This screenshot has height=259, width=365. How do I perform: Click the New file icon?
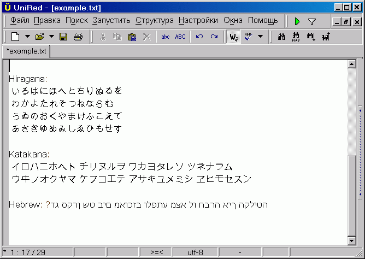[x=15, y=37]
